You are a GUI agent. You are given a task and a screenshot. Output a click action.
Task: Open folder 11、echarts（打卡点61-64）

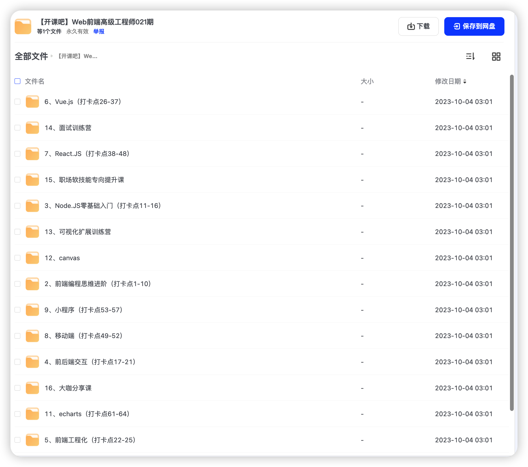[87, 414]
